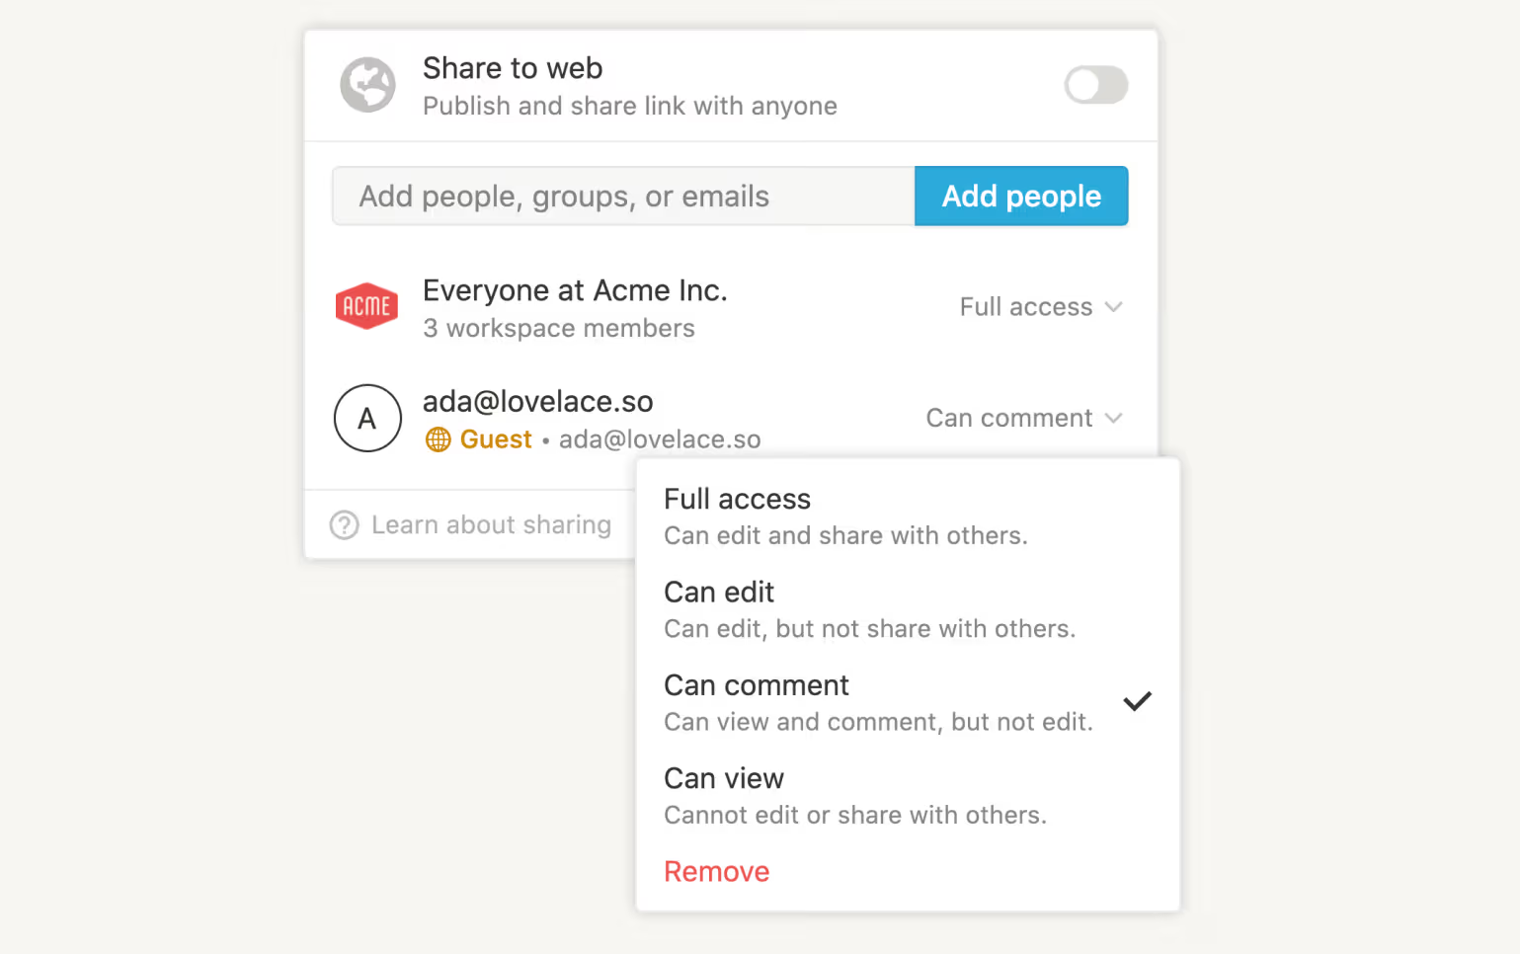Click Remove to revoke guest access
This screenshot has width=1520, height=954.
pos(716,872)
